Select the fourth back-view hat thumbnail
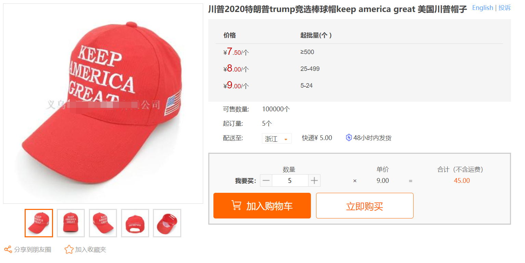 pyautogui.click(x=135, y=223)
